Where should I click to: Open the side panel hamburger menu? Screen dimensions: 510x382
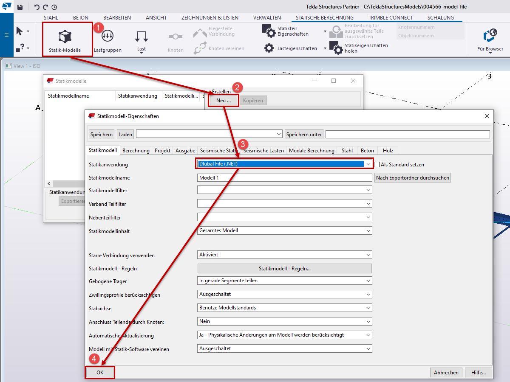pos(6,36)
